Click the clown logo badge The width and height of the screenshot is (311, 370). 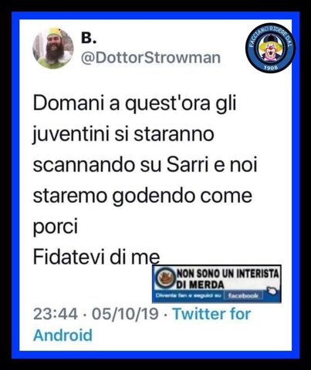(270, 48)
